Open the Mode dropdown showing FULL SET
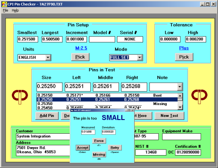 [126, 57]
